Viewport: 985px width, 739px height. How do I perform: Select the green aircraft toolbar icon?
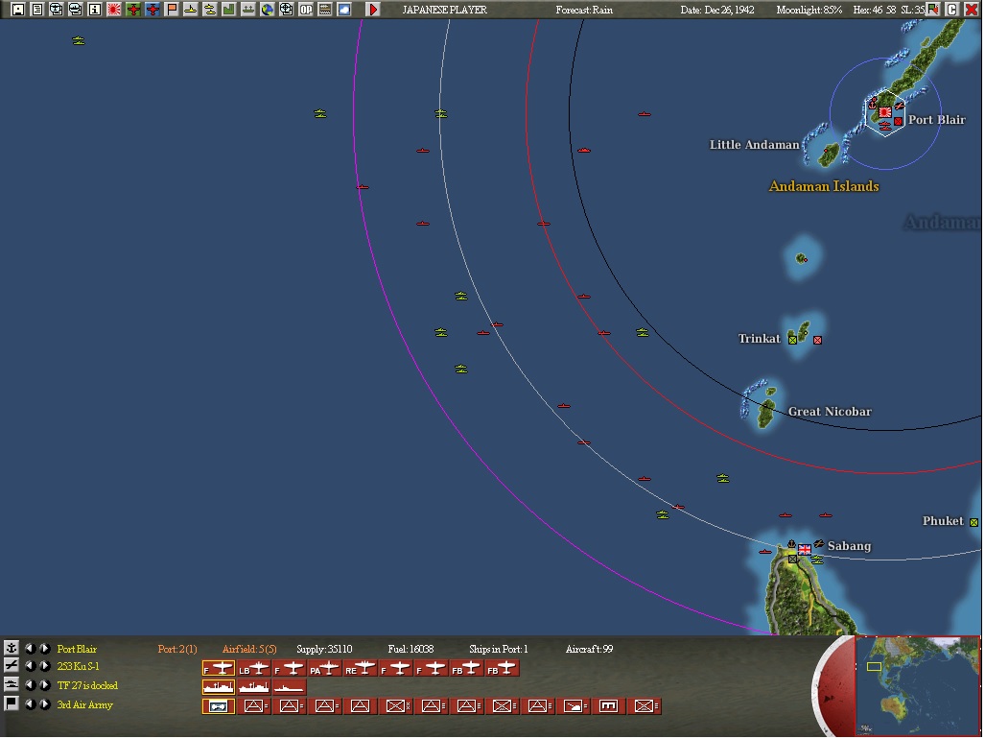point(133,10)
